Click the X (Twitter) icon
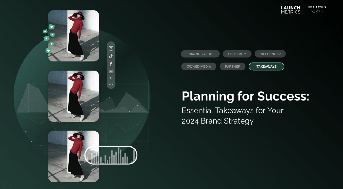 pos(111,79)
